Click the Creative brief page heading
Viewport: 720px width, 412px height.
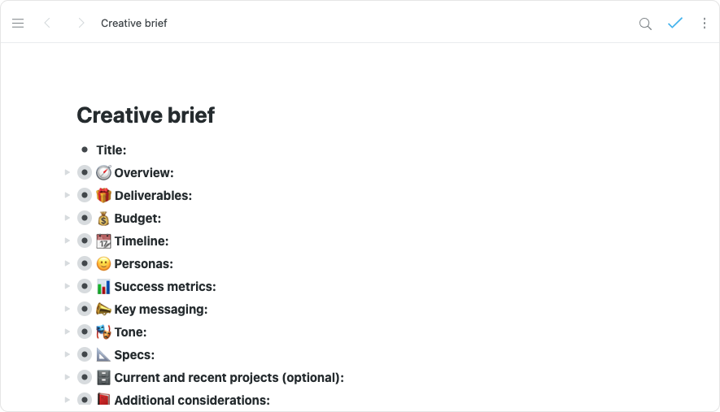coord(146,115)
